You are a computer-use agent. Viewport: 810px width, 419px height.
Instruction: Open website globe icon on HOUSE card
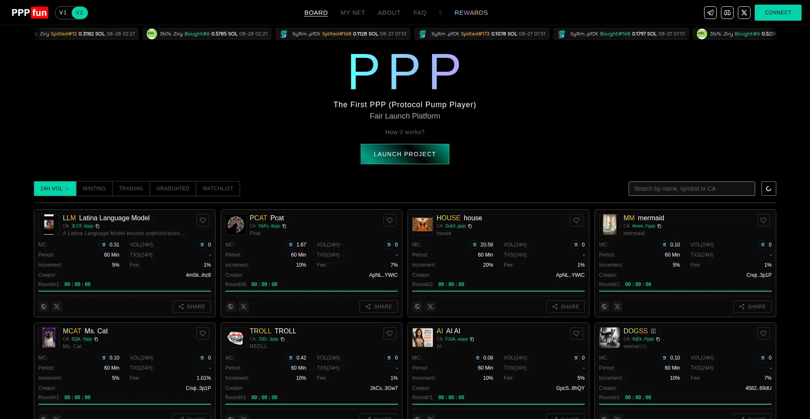(418, 307)
